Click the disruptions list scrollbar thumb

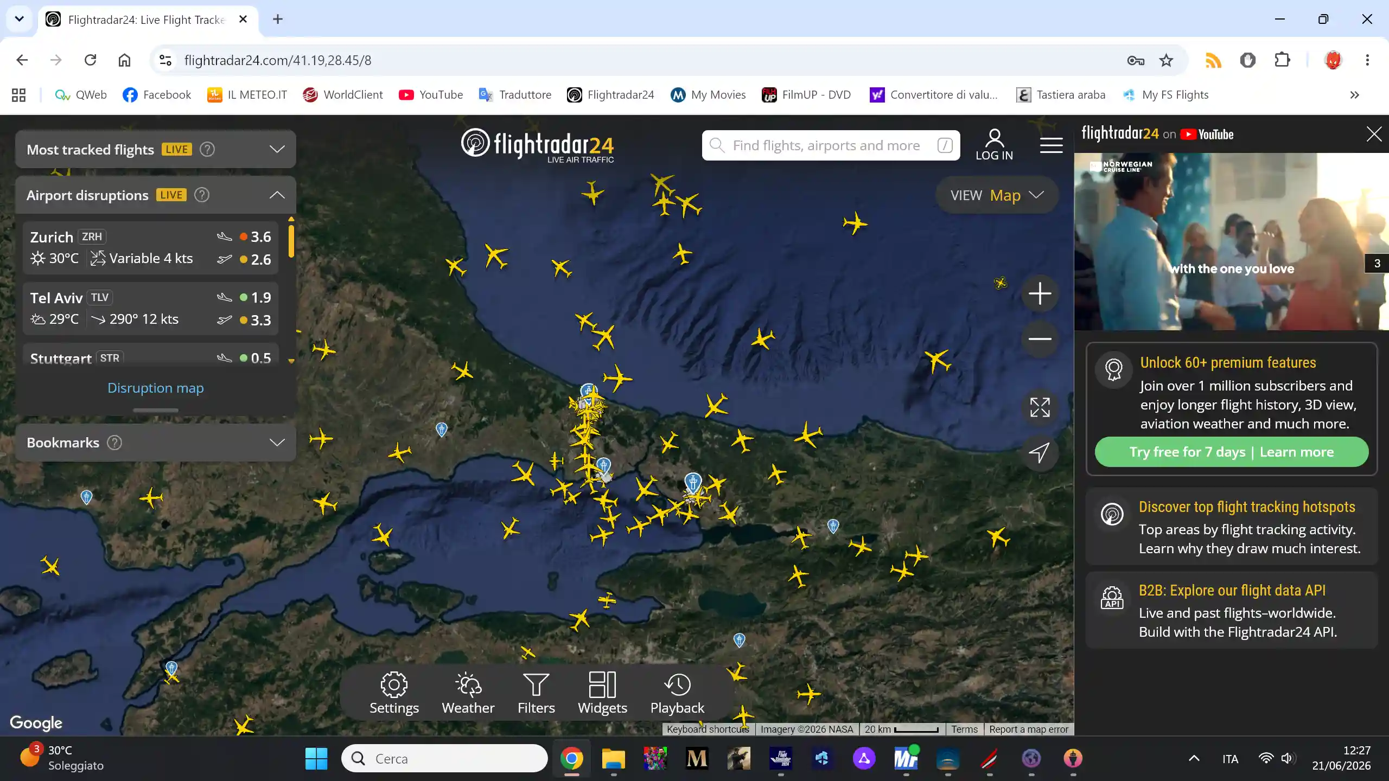291,241
